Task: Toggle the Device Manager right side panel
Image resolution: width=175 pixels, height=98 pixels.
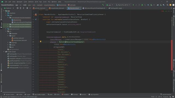Action: [x=174, y=21]
